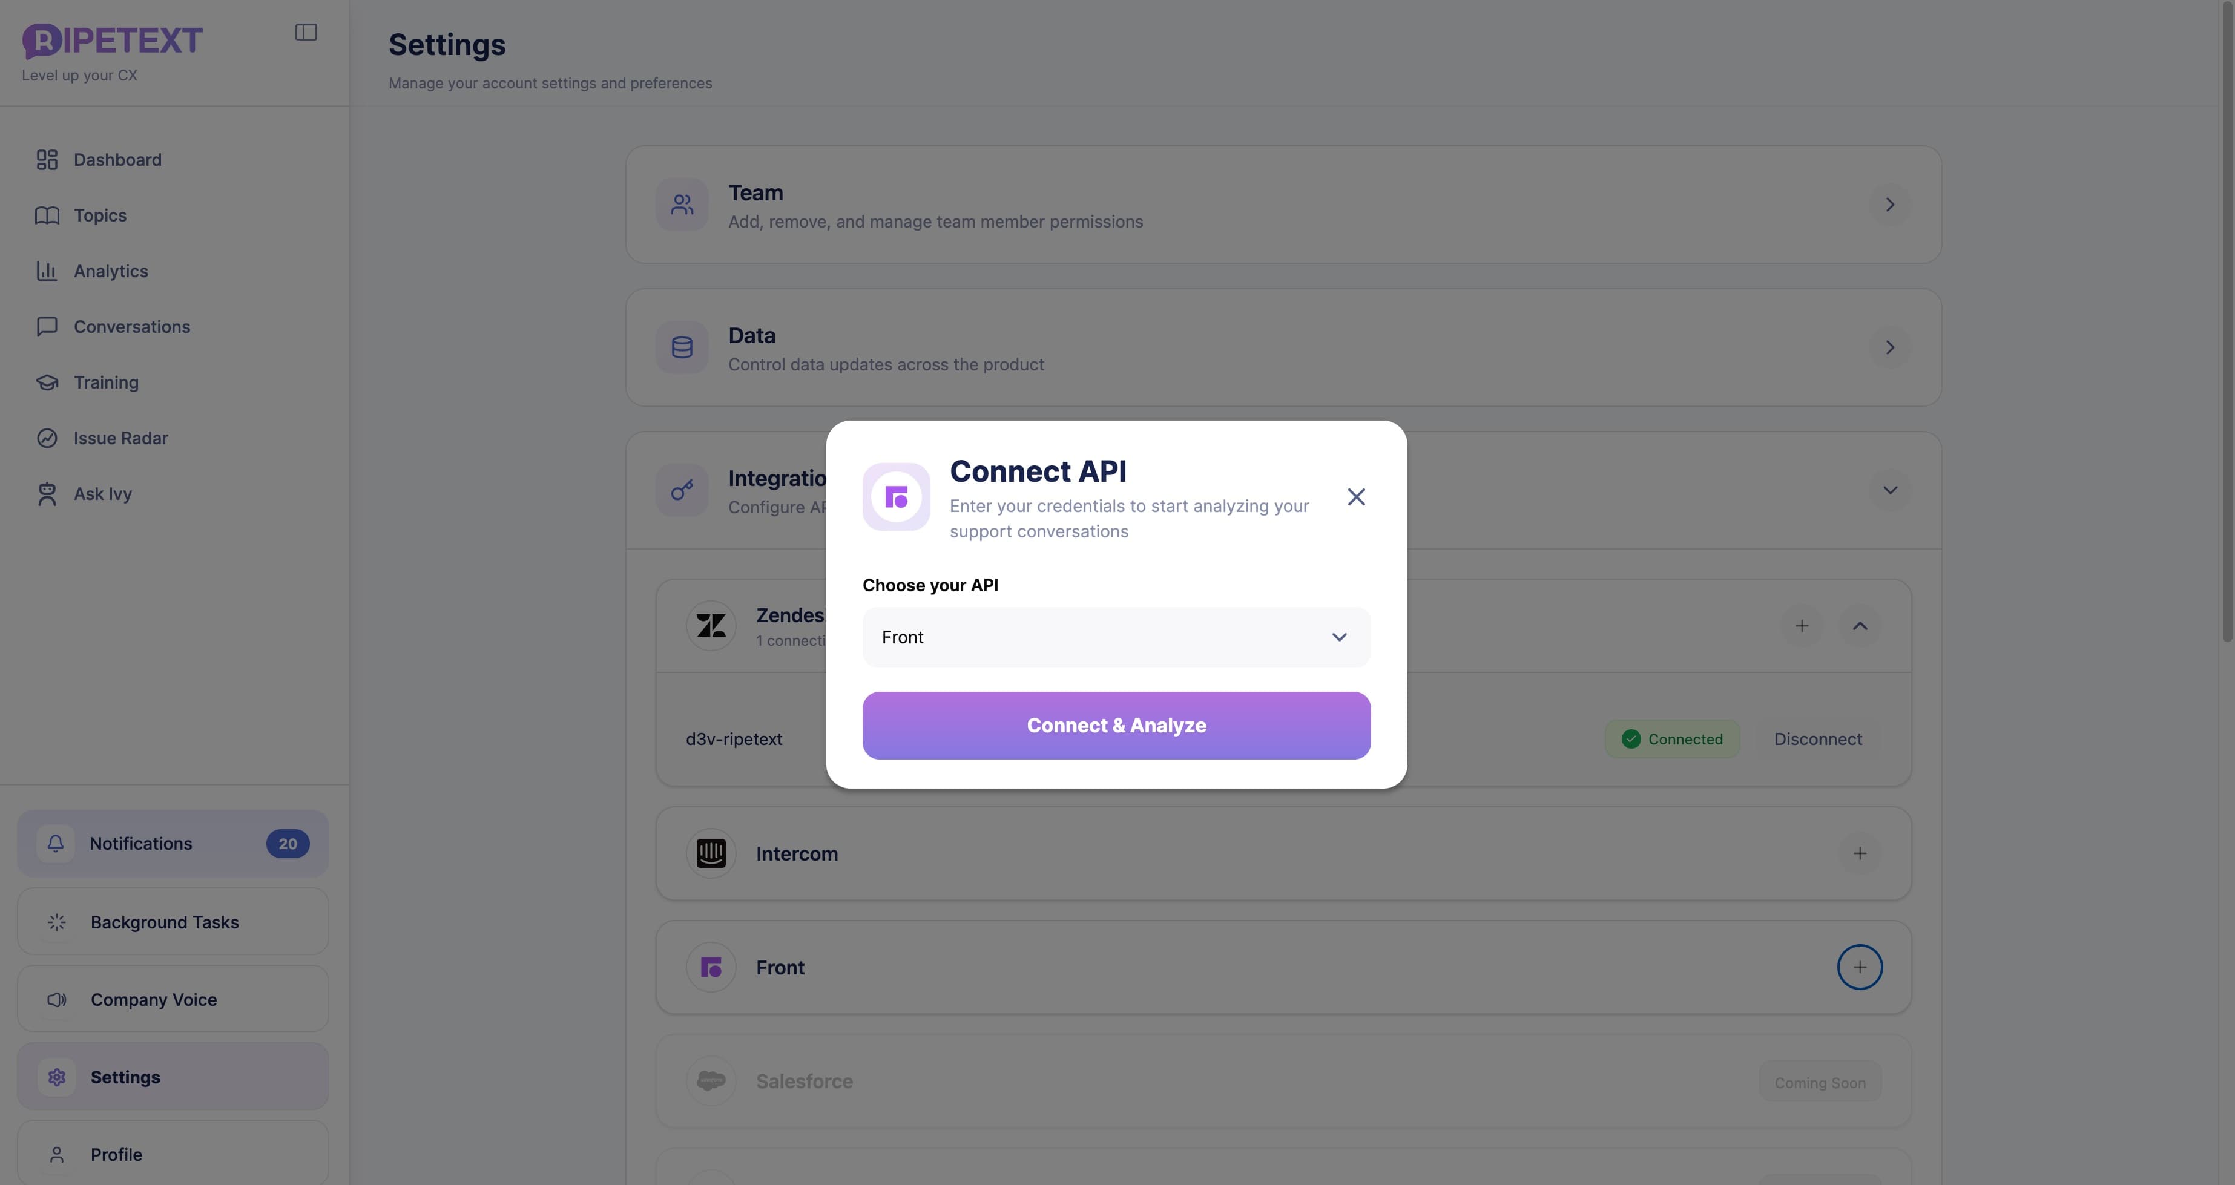Open the Conversations section
2235x1185 pixels.
tap(131, 326)
